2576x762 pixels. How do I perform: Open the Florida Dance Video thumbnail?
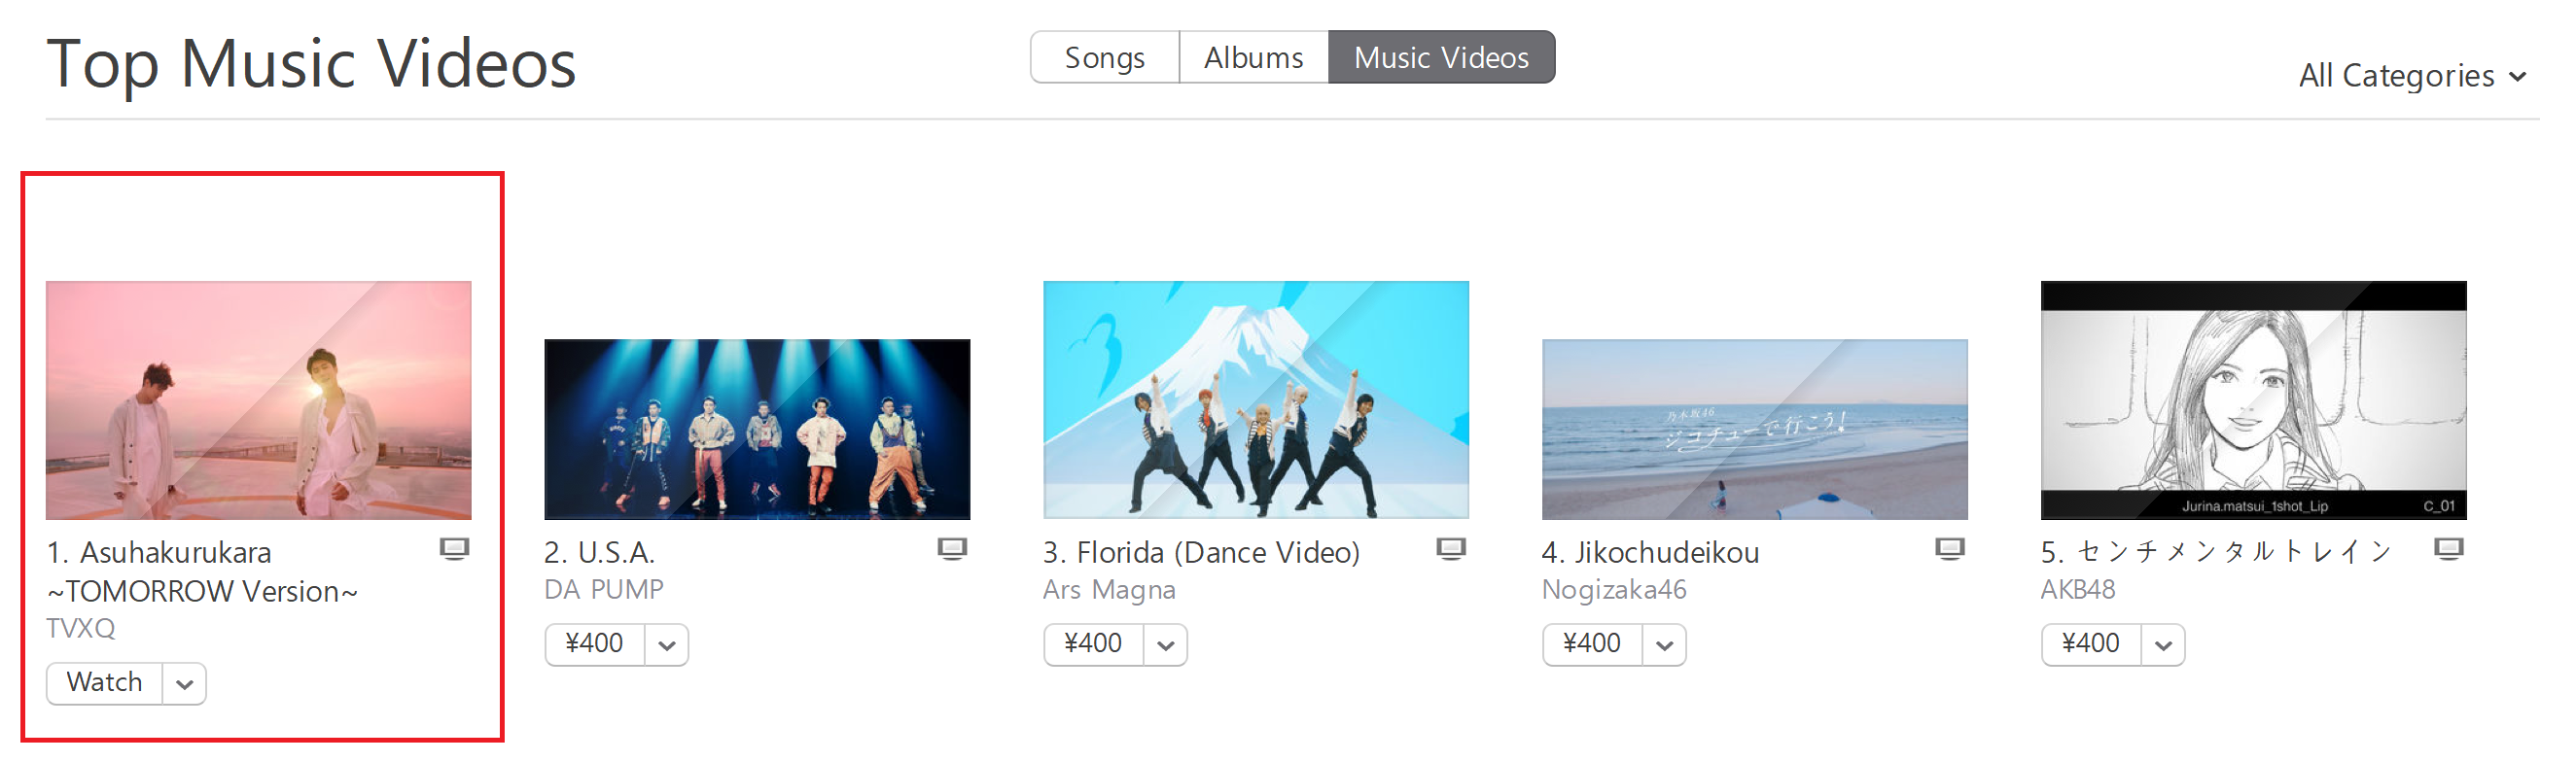point(1256,400)
